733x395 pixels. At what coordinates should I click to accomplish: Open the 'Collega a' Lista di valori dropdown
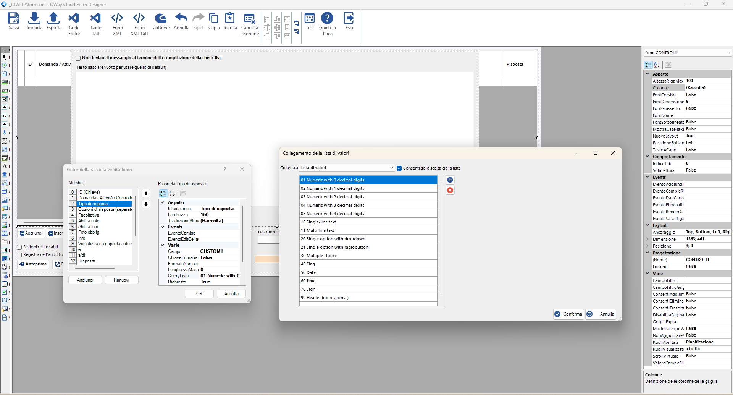[x=391, y=168]
